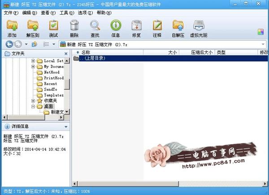Screen dimensions: 269x195
Task: Click folder tree scroll down arrow
Action: pos(67,112)
